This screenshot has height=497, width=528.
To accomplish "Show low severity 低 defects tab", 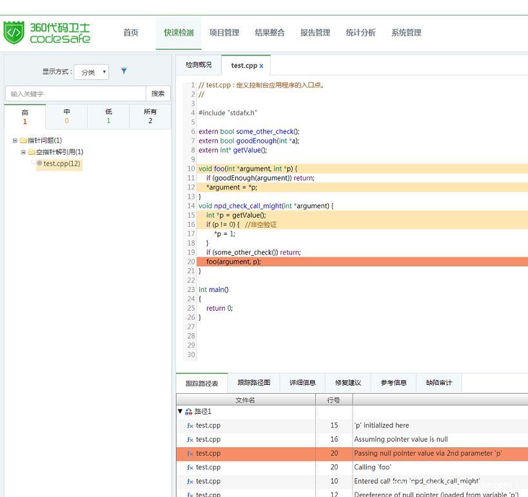I will 108,116.
